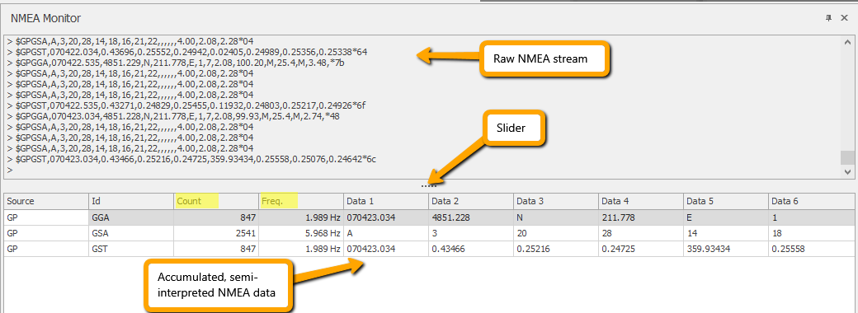
Task: Sort by the Count column header
Action: click(216, 201)
